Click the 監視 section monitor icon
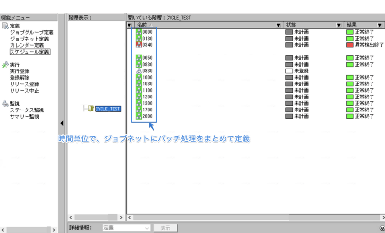 [5, 103]
